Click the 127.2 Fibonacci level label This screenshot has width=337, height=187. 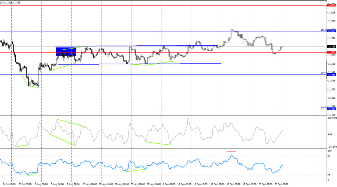tap(324, 73)
